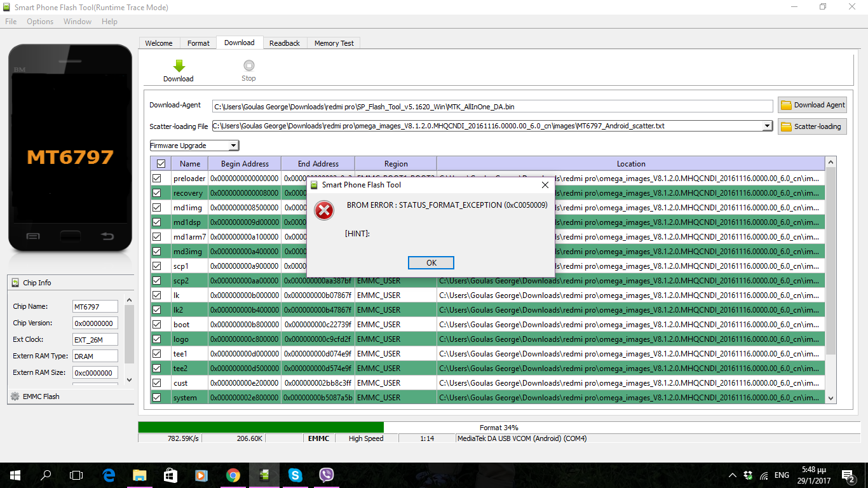Click the Download-Agent file path field
The height and width of the screenshot is (488, 868).
point(492,106)
